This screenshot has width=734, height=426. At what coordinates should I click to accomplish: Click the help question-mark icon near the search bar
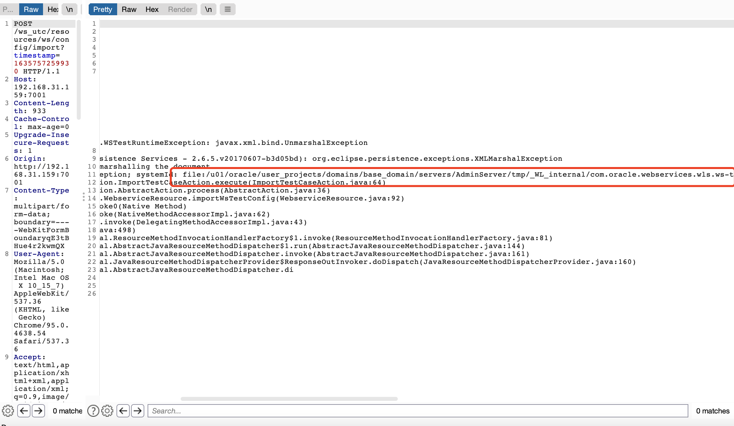point(93,411)
